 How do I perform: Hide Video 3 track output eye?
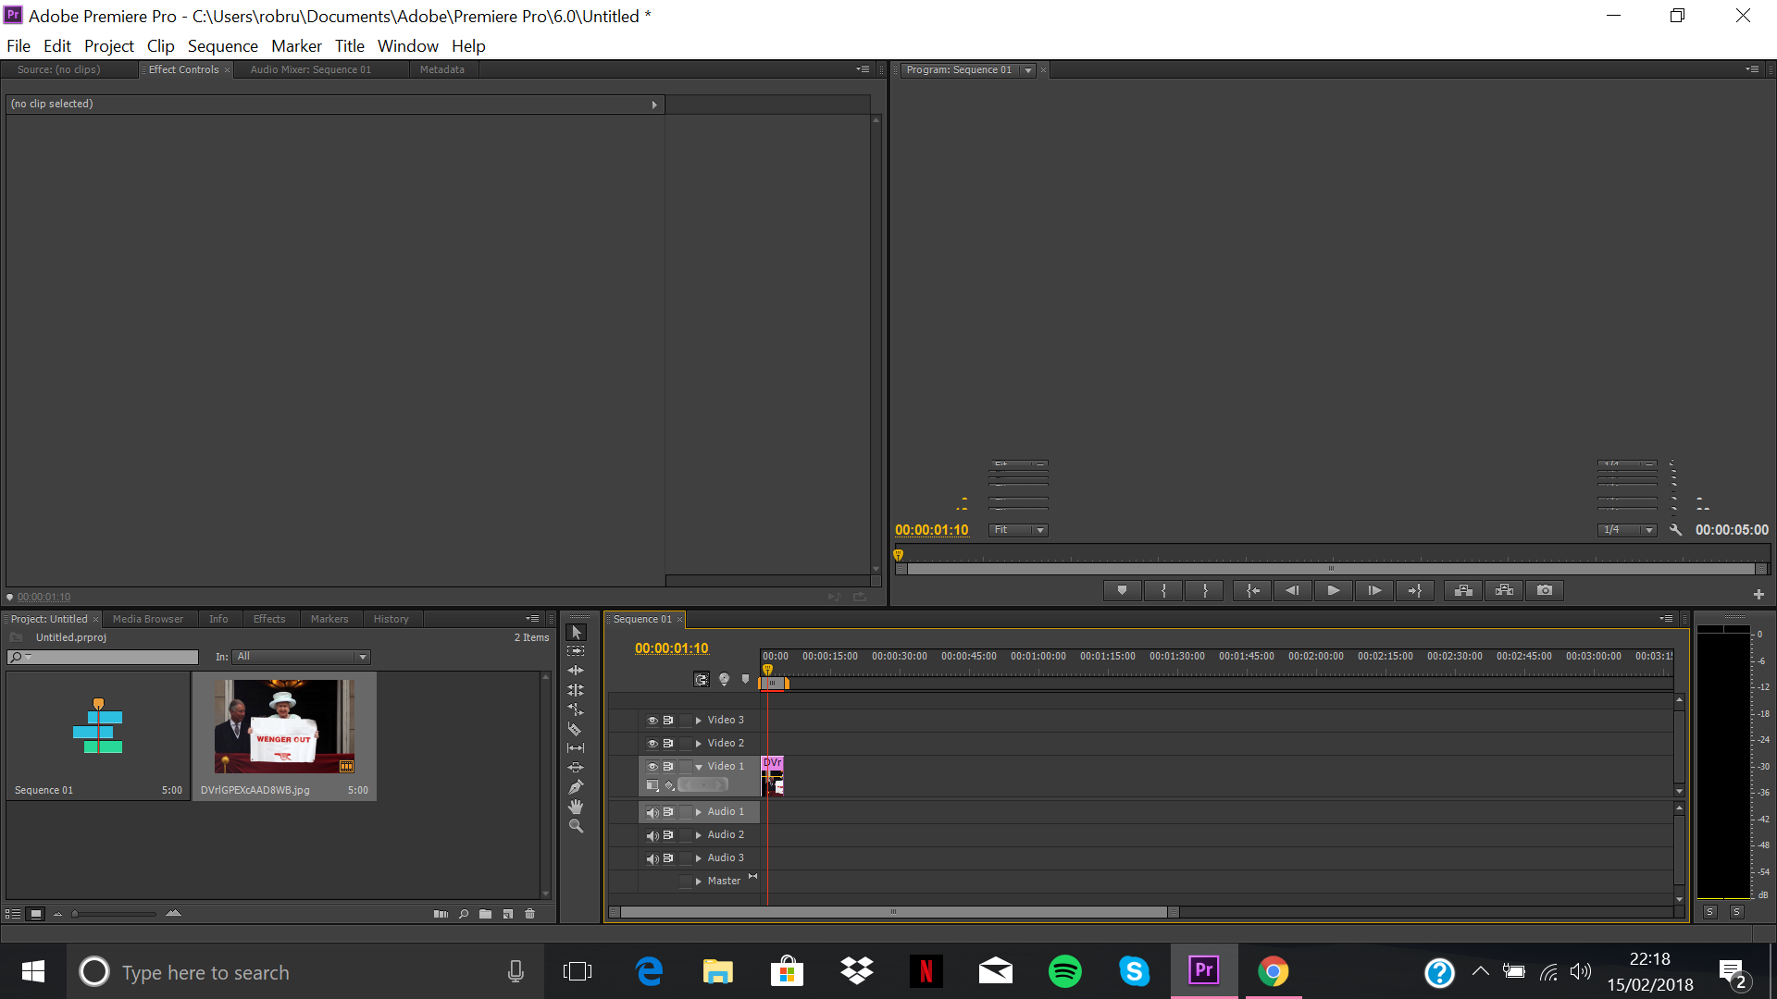(x=652, y=721)
